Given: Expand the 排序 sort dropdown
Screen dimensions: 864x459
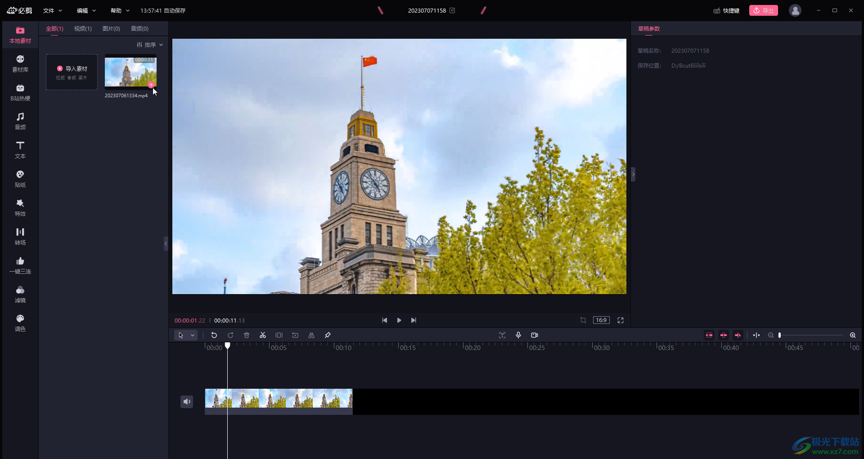Looking at the screenshot, I should 150,45.
